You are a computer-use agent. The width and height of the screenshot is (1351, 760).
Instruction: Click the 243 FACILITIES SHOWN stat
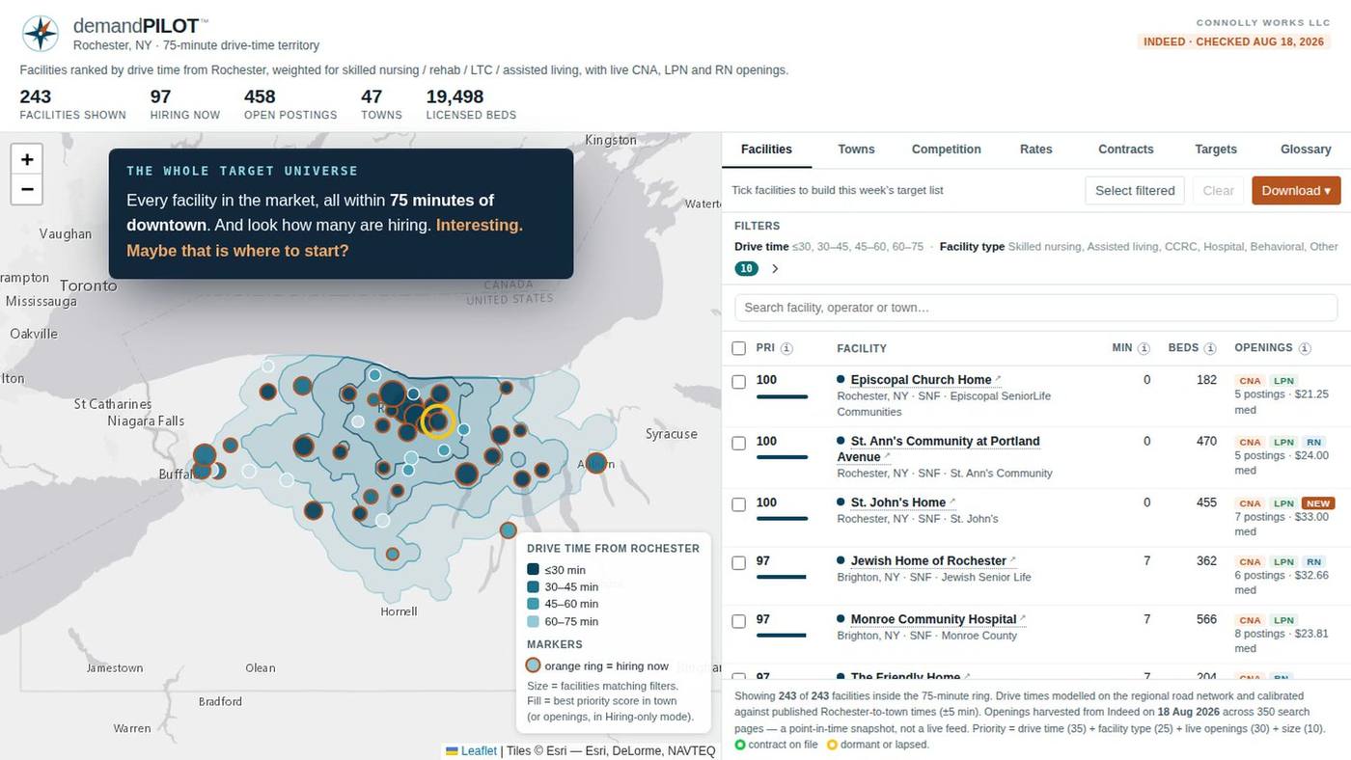point(72,104)
